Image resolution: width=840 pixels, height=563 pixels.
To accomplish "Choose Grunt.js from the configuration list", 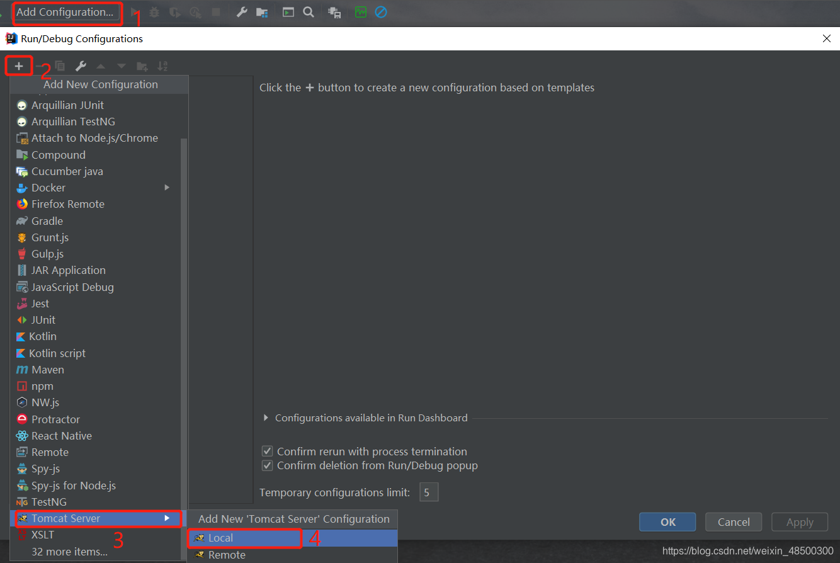I will click(96, 237).
